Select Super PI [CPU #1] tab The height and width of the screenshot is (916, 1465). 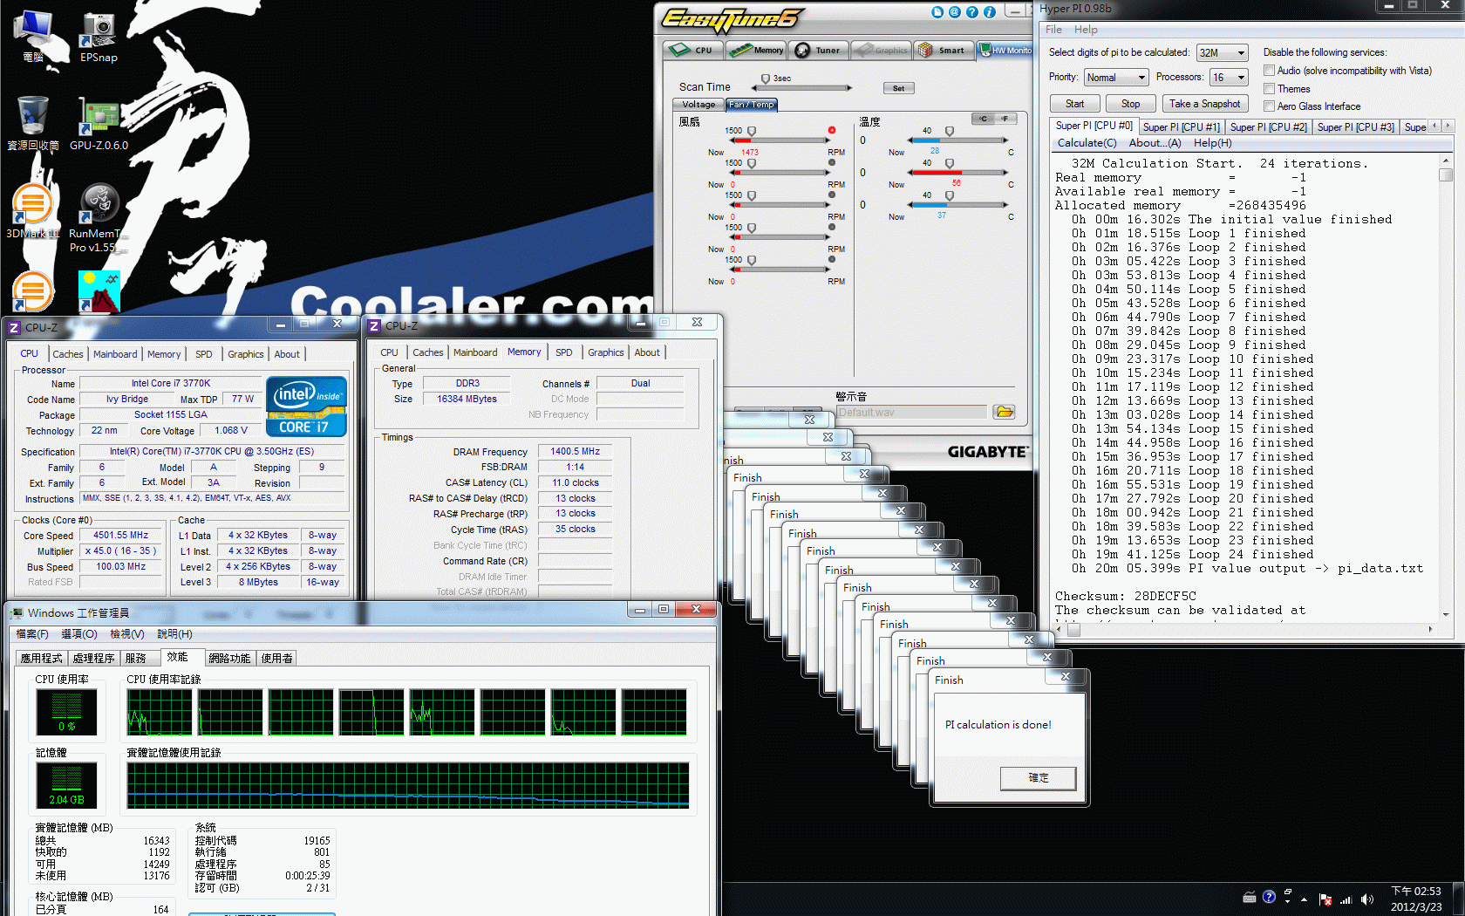[1181, 127]
